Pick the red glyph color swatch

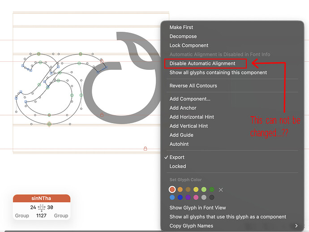coord(172,189)
